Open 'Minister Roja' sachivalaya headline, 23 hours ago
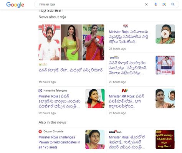182x153 pixels. click(129, 37)
